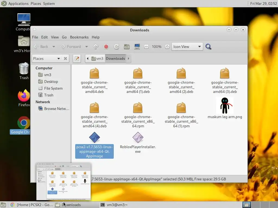Image resolution: width=278 pixels, height=208 pixels.
Task: Open the Help menu
Action: (x=96, y=37)
